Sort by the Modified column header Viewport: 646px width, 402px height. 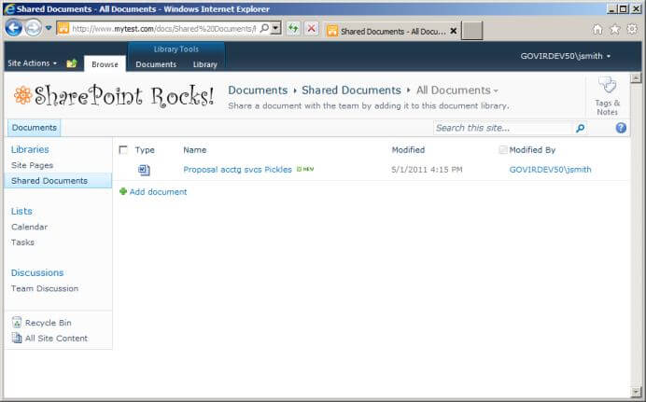(408, 150)
